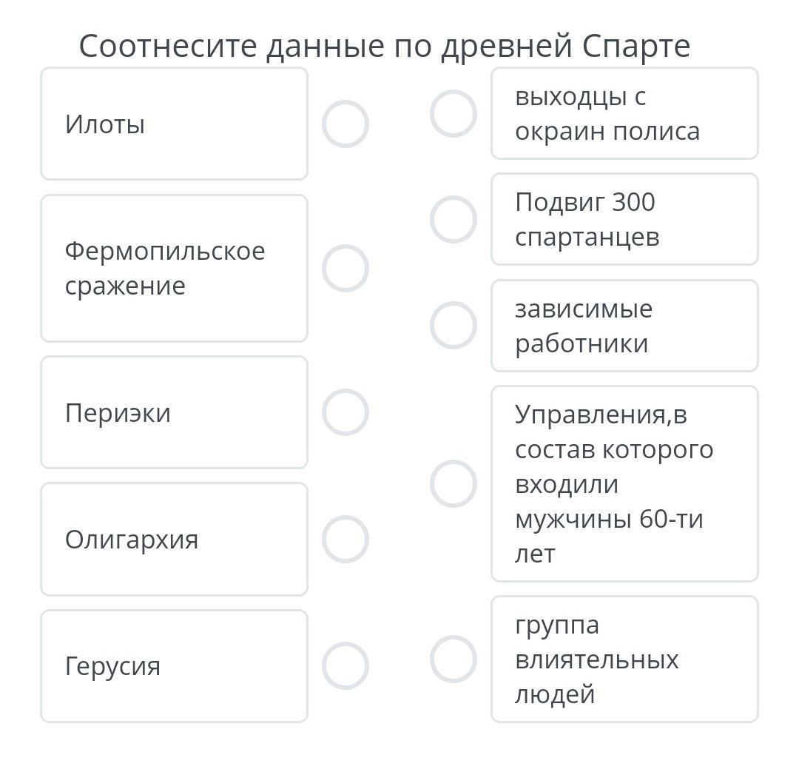799x772 pixels.
Task: Select circle beside группа влиятельных людей
Action: (453, 659)
